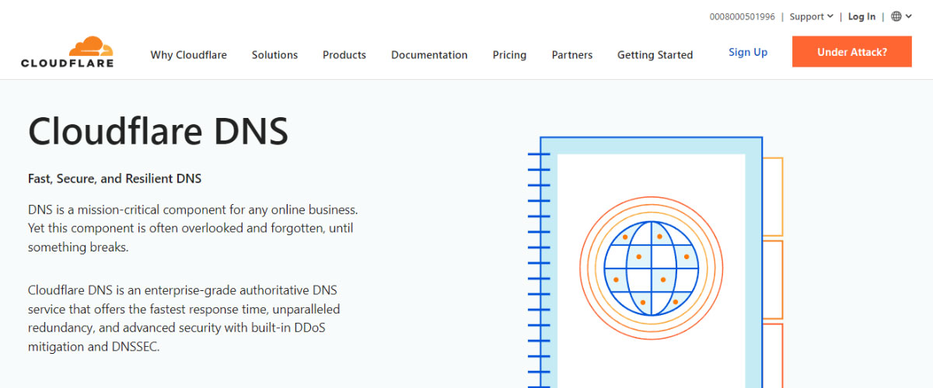Expand the language dropdown chevron
Image resolution: width=933 pixels, height=388 pixels.
909,16
